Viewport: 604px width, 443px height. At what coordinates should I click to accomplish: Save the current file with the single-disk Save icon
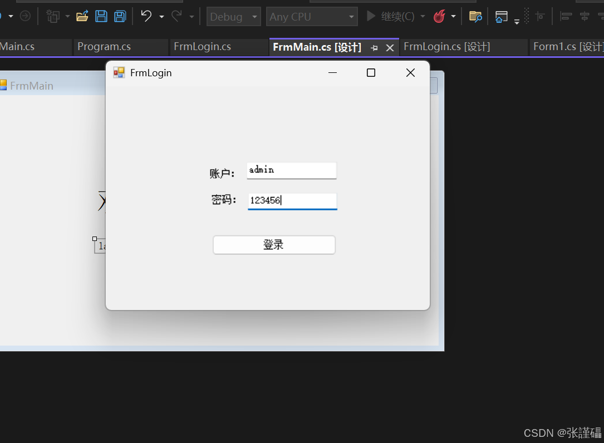[x=101, y=17]
